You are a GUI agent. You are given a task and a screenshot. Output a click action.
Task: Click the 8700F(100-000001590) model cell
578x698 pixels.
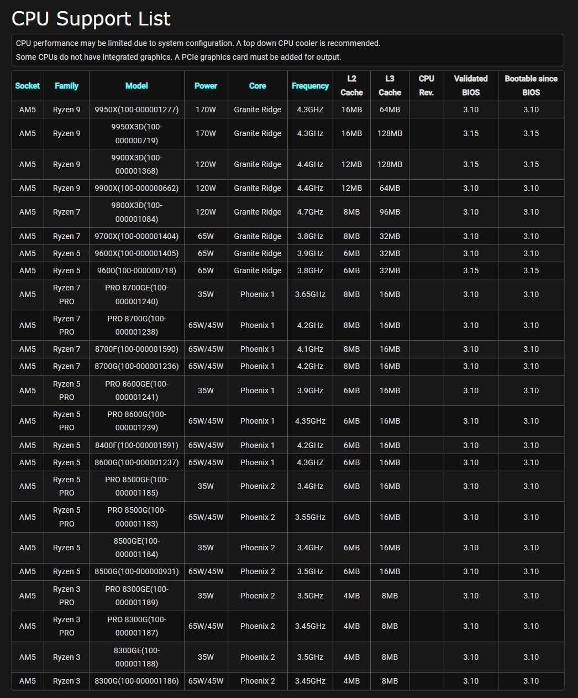136,349
